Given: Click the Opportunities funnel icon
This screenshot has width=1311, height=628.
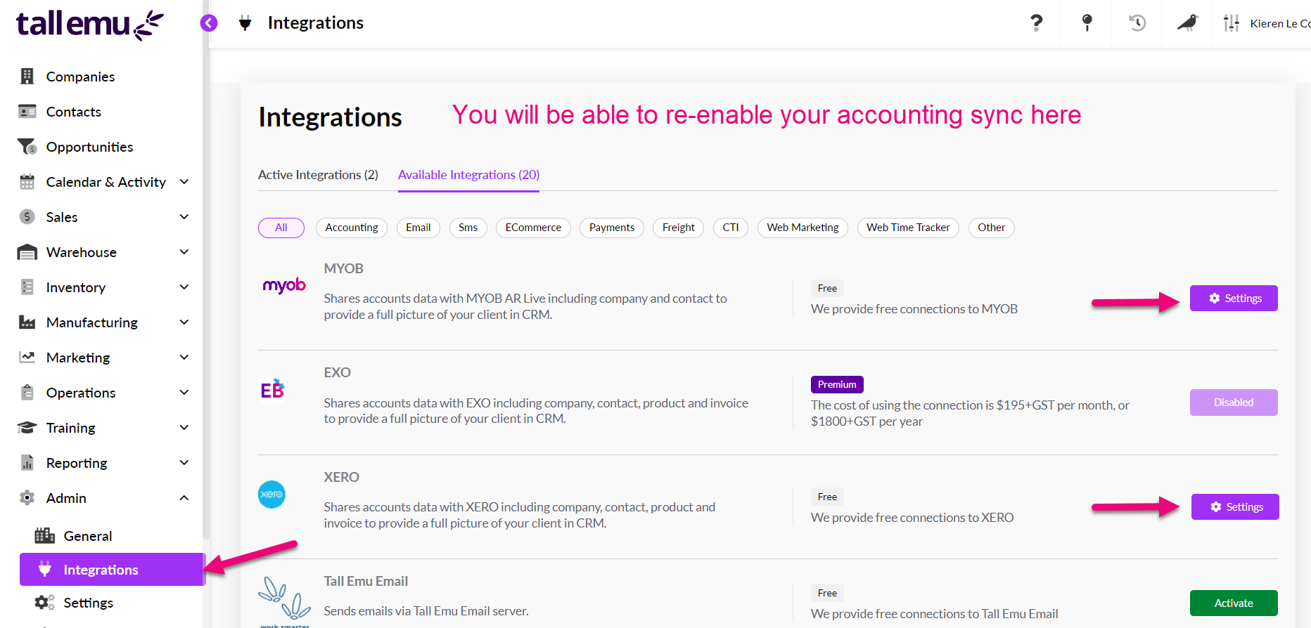Looking at the screenshot, I should click(27, 146).
